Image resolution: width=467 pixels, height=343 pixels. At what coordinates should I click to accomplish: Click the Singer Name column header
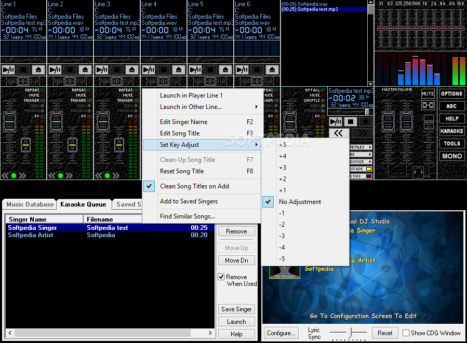tap(44, 219)
